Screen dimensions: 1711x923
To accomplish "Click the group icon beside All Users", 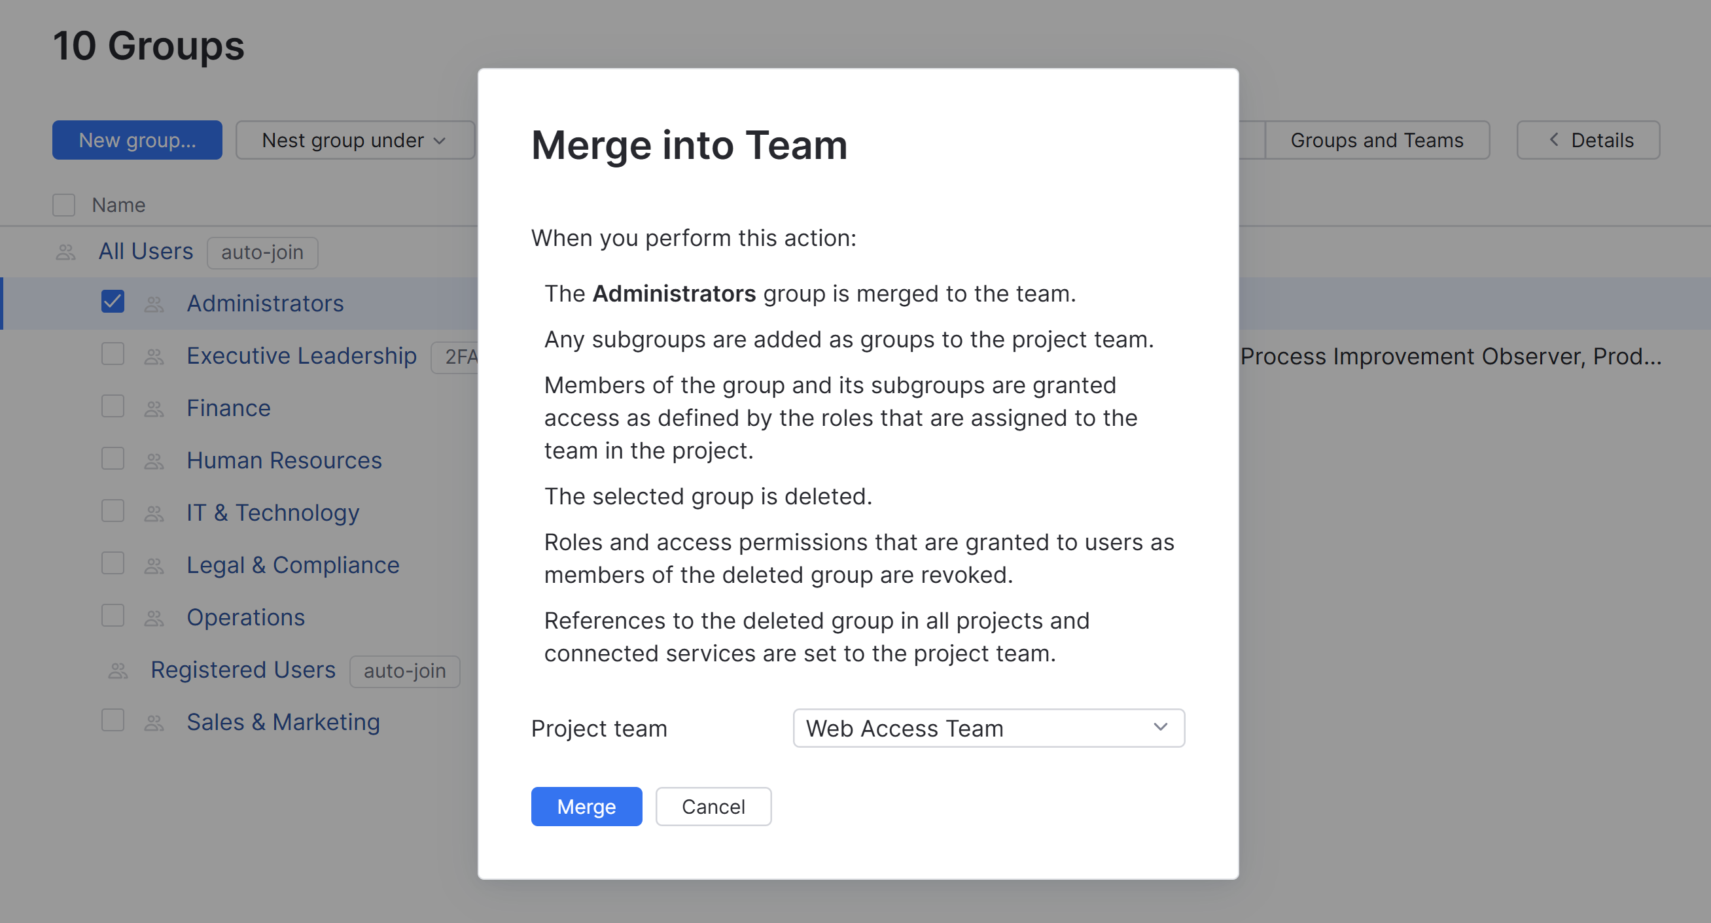I will point(65,253).
